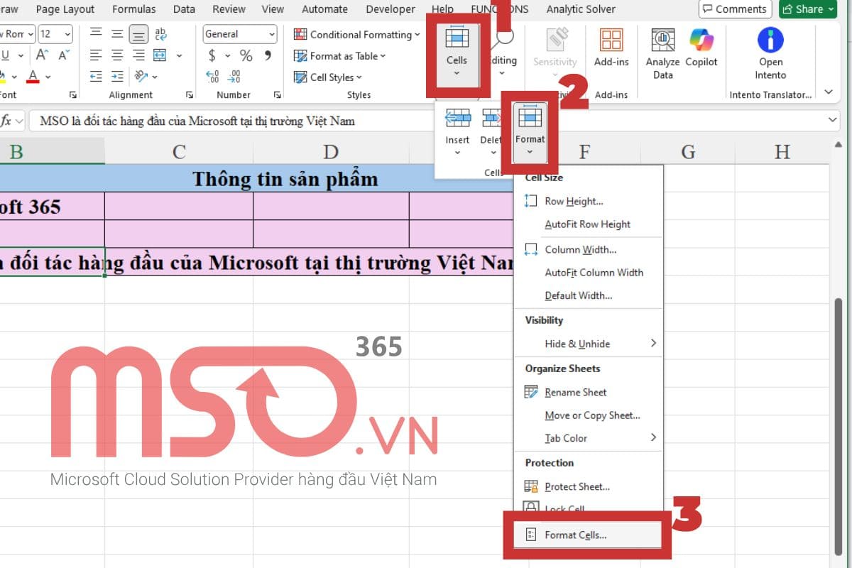Click Increase Decimal icon
The image size is (852, 568).
click(212, 76)
